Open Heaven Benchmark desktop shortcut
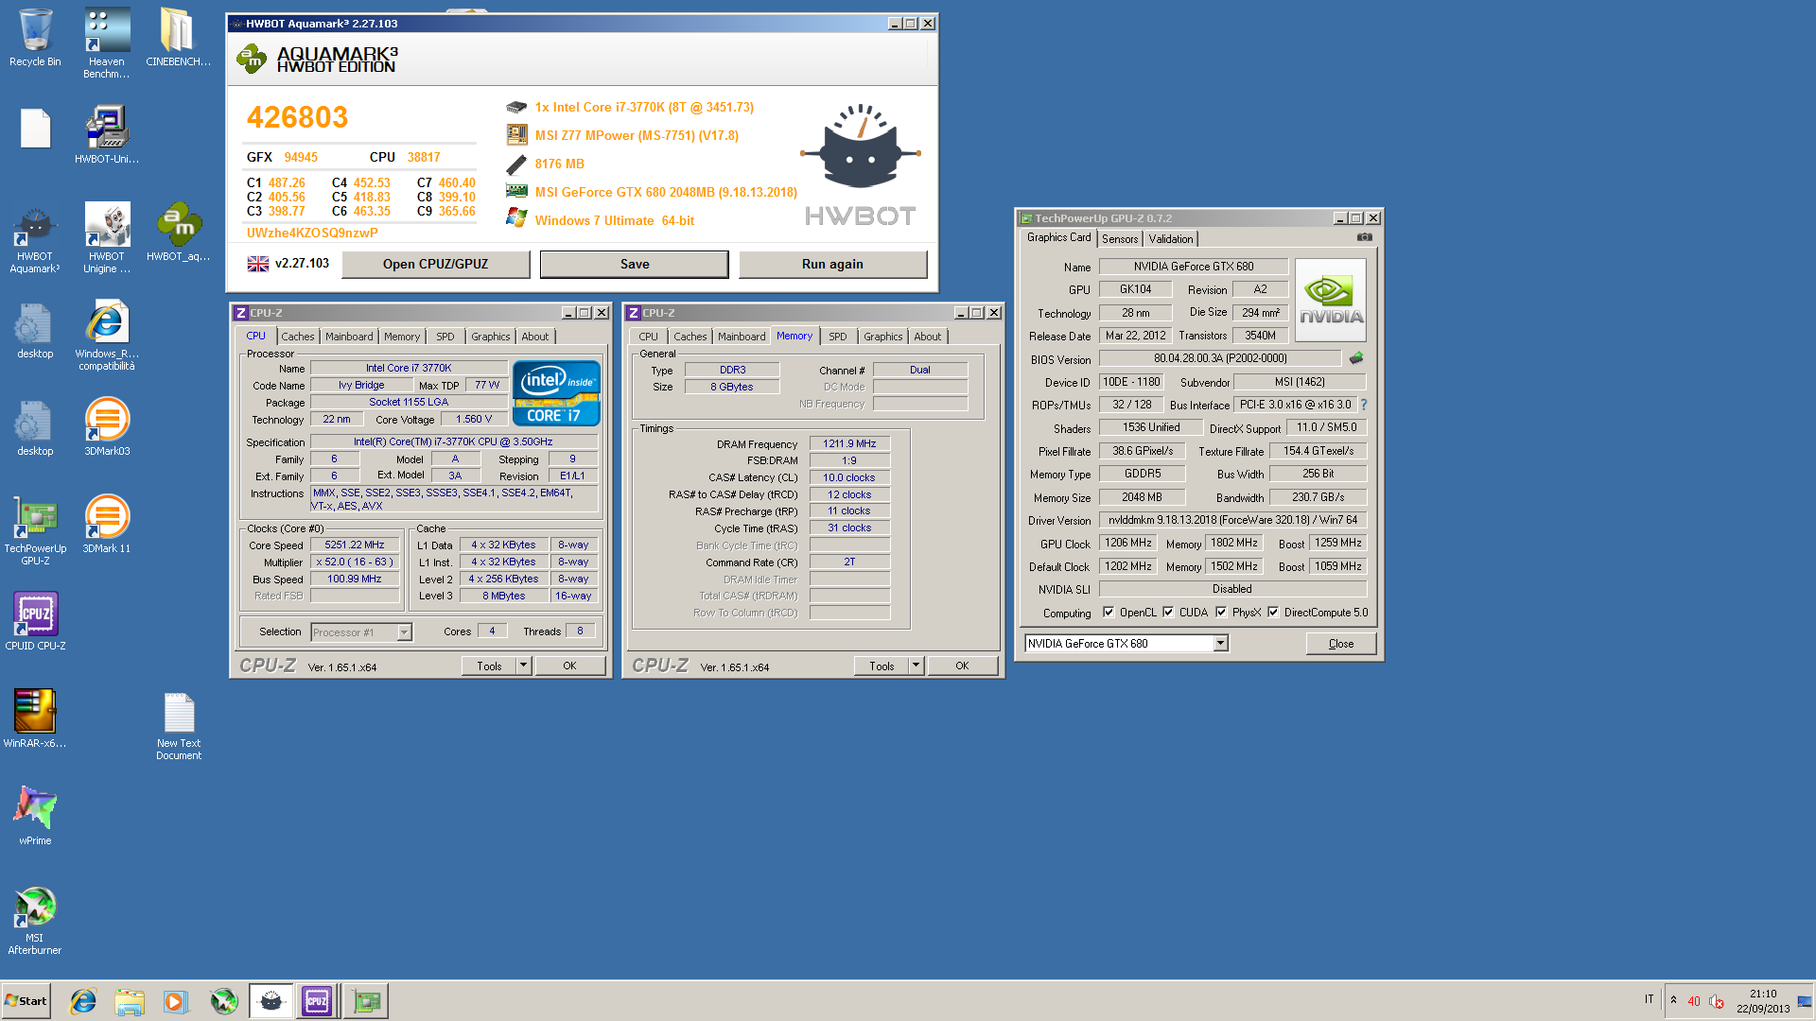 pos(107,43)
